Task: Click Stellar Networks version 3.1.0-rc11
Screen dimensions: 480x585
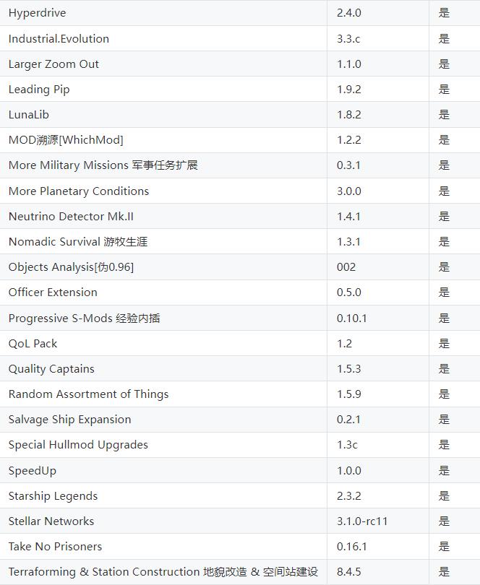Action: click(362, 521)
